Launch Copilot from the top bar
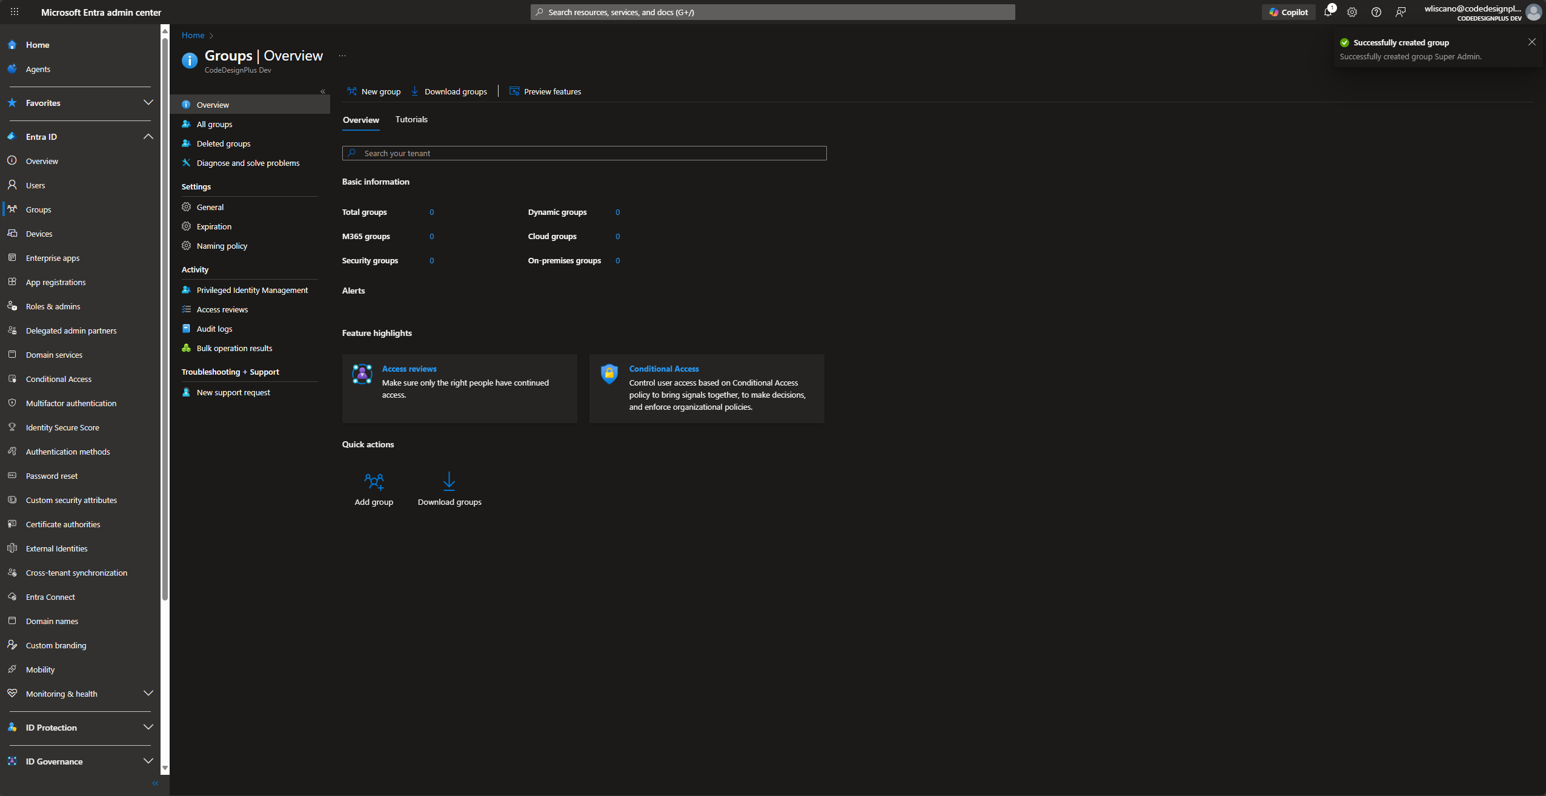Viewport: 1546px width, 796px height. click(x=1289, y=12)
